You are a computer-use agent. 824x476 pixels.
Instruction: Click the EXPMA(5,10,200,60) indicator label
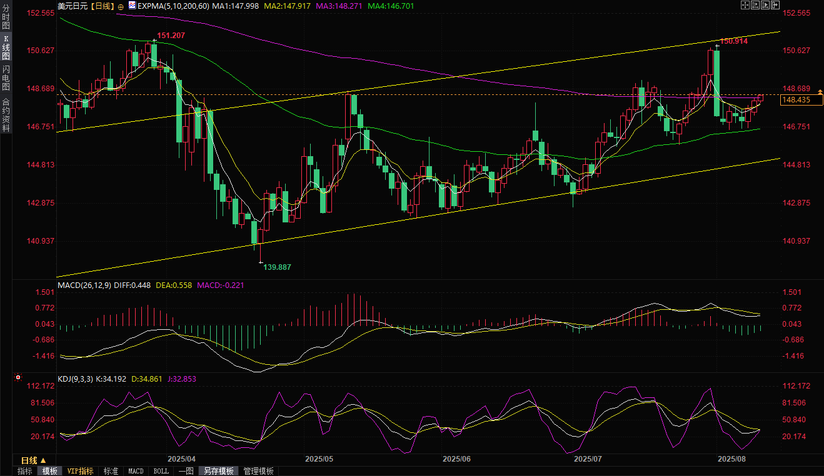[x=173, y=6]
